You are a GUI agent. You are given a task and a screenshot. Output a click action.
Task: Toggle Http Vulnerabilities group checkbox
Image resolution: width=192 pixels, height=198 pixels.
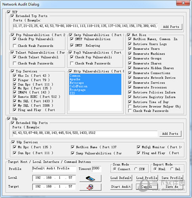(71, 71)
